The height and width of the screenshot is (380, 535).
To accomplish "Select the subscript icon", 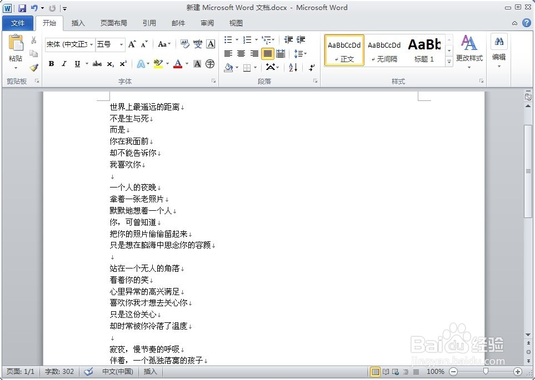I will click(x=111, y=64).
